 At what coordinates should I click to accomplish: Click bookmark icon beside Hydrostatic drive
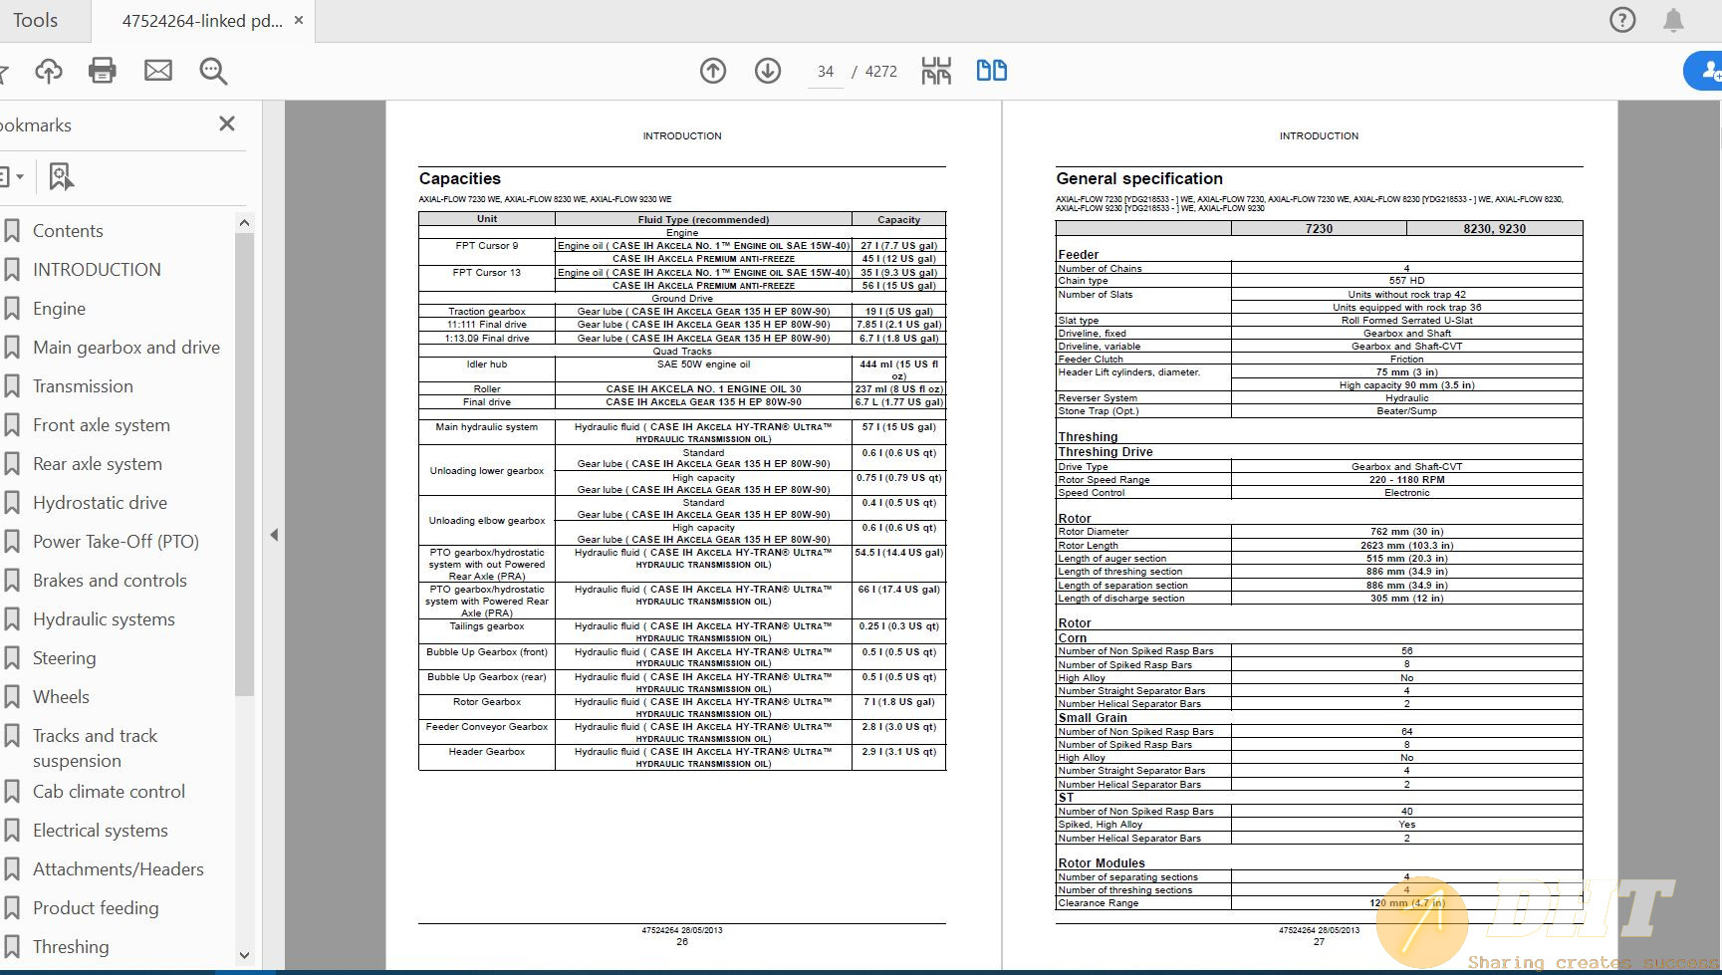[12, 503]
